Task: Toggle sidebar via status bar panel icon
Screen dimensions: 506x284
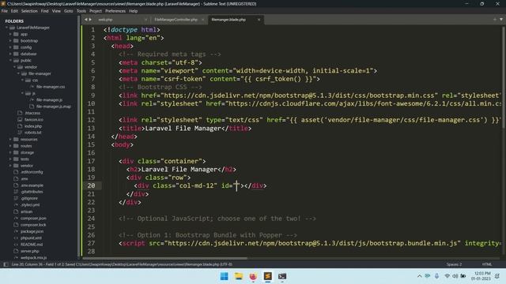Action: click(x=6, y=264)
